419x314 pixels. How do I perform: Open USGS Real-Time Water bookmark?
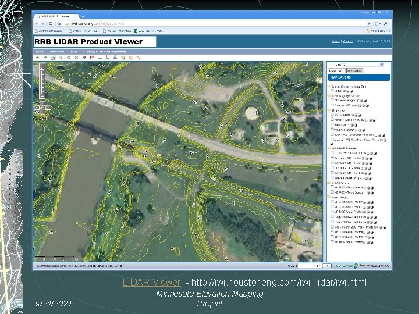148,31
